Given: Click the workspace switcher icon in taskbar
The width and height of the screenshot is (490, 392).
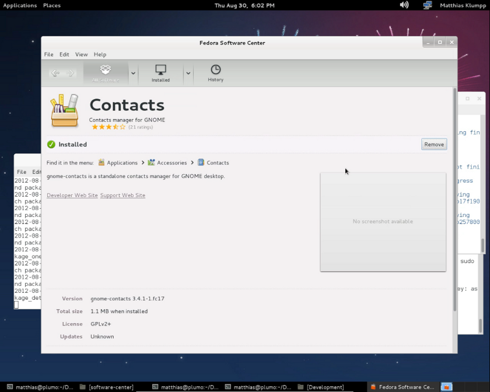Looking at the screenshot, I should [x=447, y=387].
